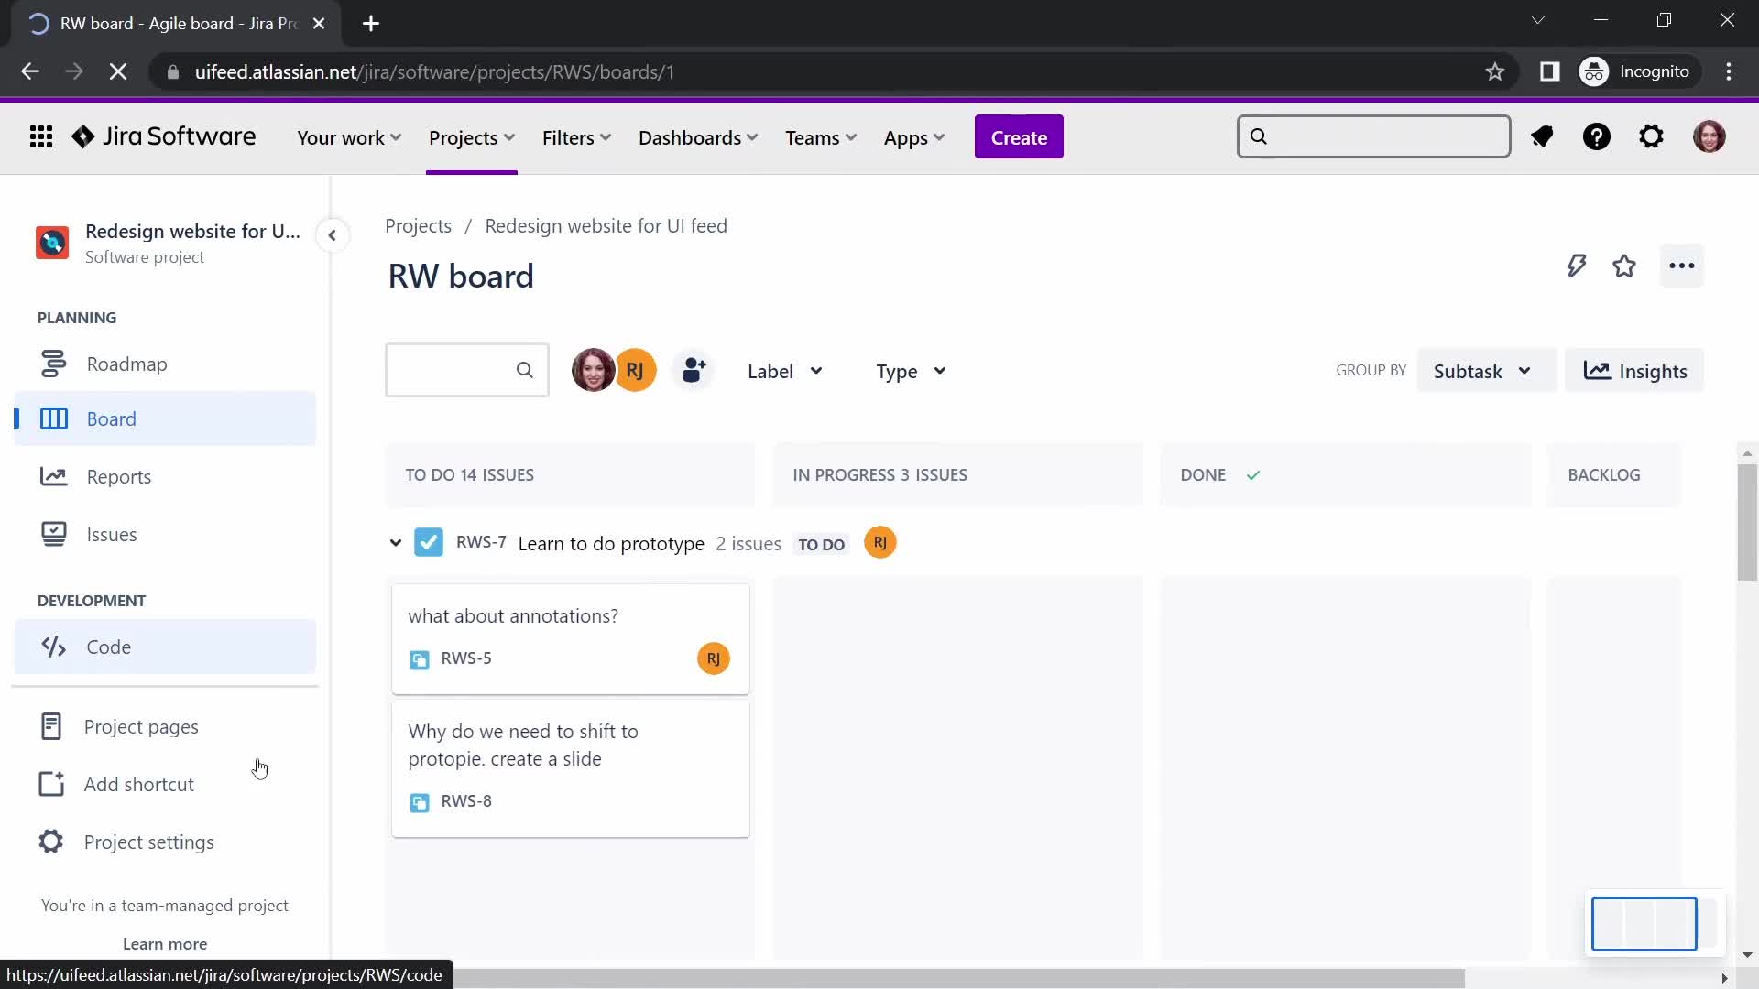Image resolution: width=1759 pixels, height=989 pixels.
Task: Toggle the RWS-7 subtask expander
Action: coord(395,542)
